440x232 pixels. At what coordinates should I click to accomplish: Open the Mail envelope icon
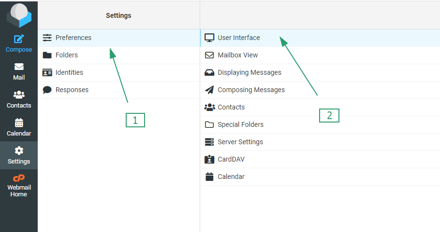19,67
